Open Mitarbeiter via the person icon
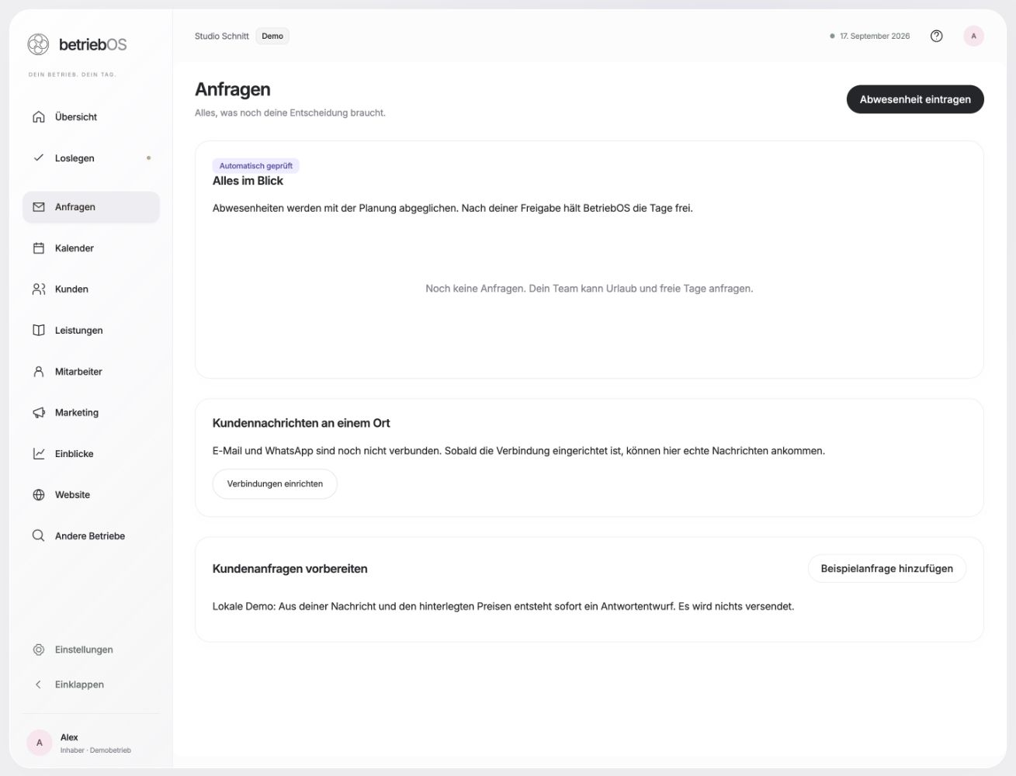This screenshot has height=776, width=1016. pos(39,372)
